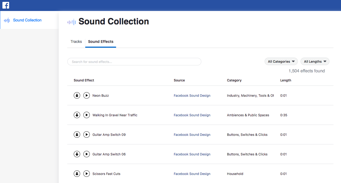Click the Length column header
This screenshot has width=341, height=183.
pos(286,80)
